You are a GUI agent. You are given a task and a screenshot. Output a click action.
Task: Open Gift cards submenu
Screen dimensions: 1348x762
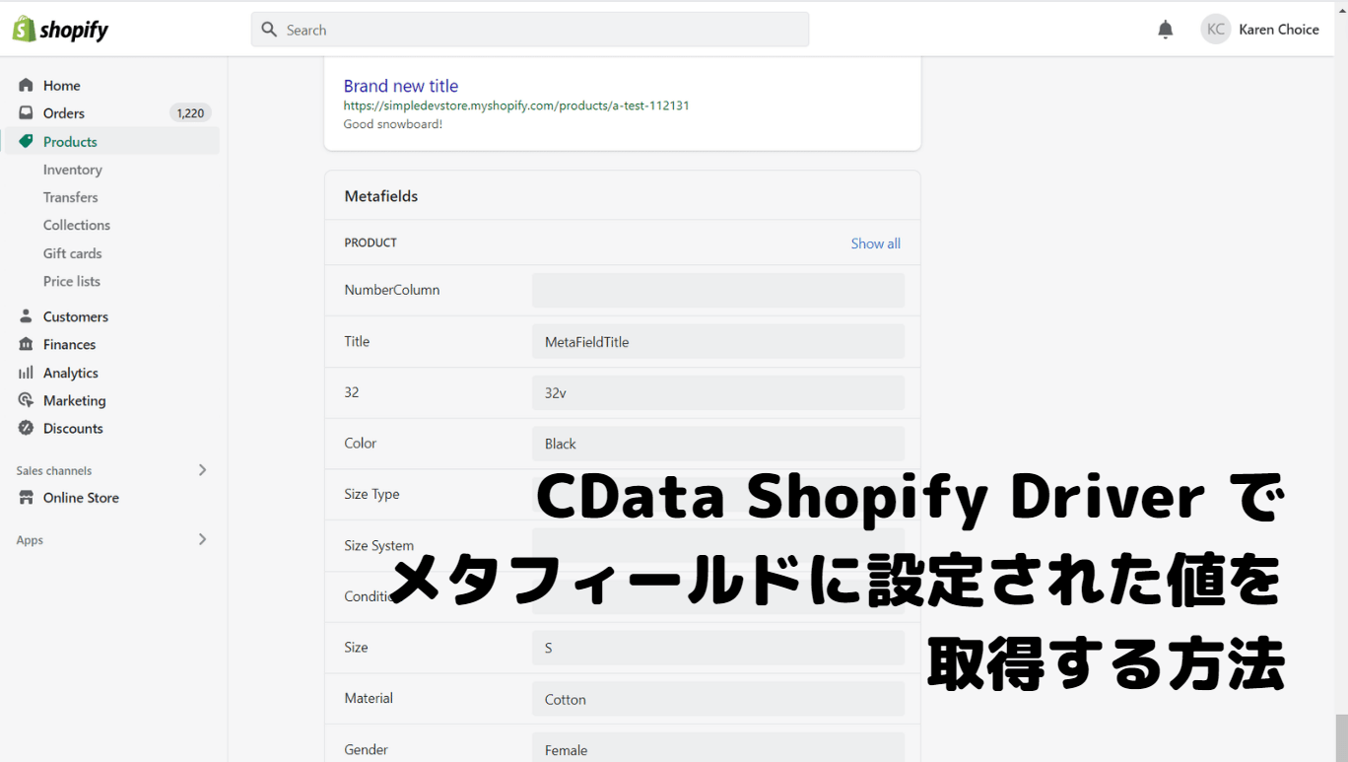click(x=73, y=253)
